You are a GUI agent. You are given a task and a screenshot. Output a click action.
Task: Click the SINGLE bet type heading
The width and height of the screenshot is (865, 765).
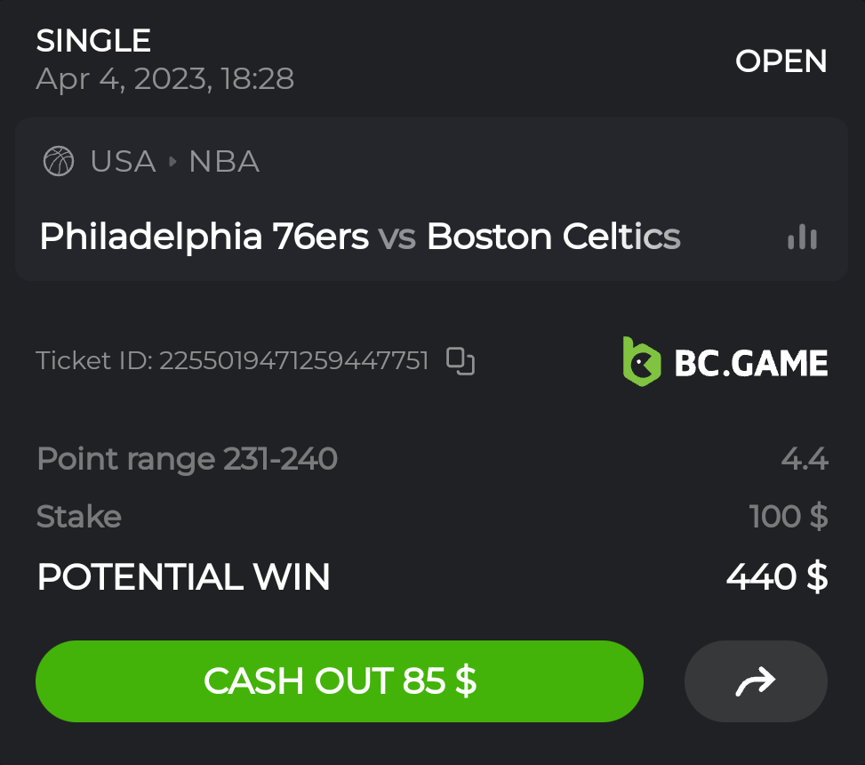click(x=93, y=40)
